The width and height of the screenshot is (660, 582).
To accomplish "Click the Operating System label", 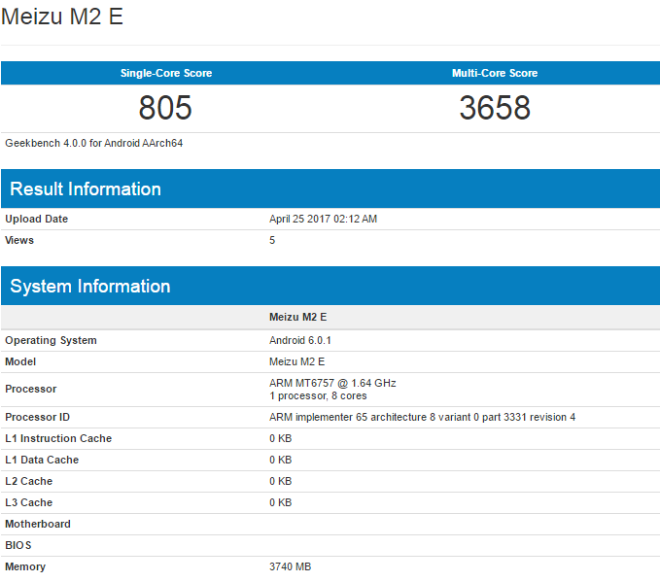I will pyautogui.click(x=51, y=340).
